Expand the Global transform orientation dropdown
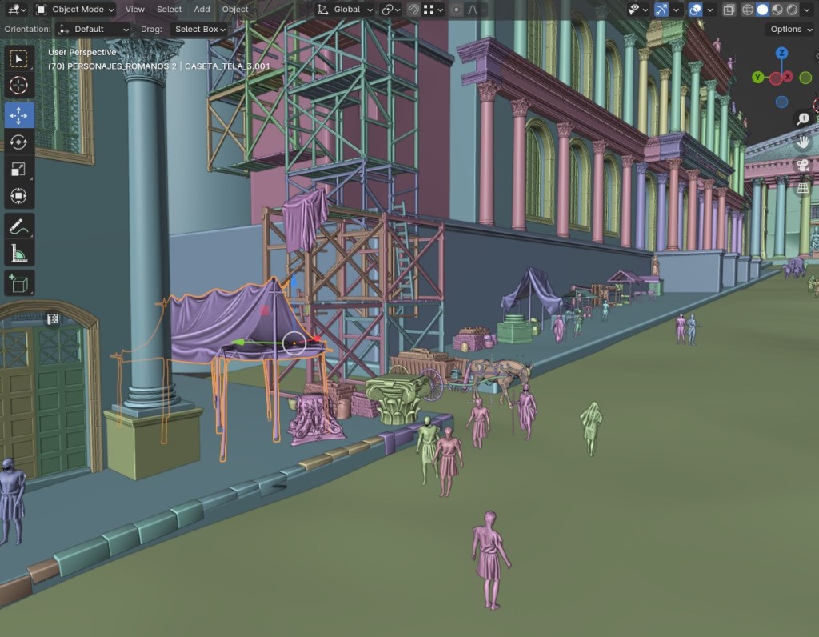Viewport: 819px width, 637px height. pos(346,10)
